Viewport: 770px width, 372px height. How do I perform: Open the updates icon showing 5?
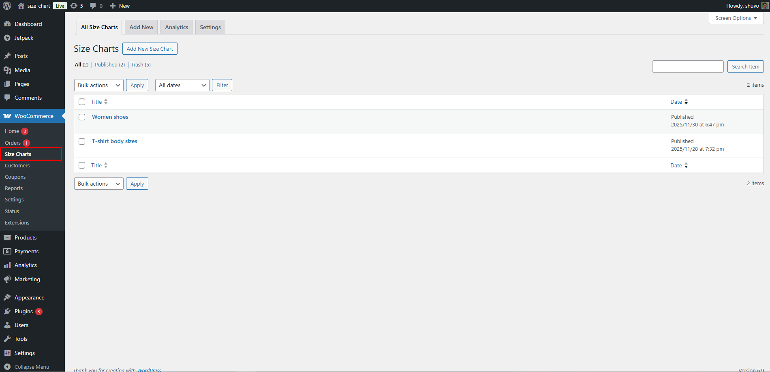(x=74, y=6)
